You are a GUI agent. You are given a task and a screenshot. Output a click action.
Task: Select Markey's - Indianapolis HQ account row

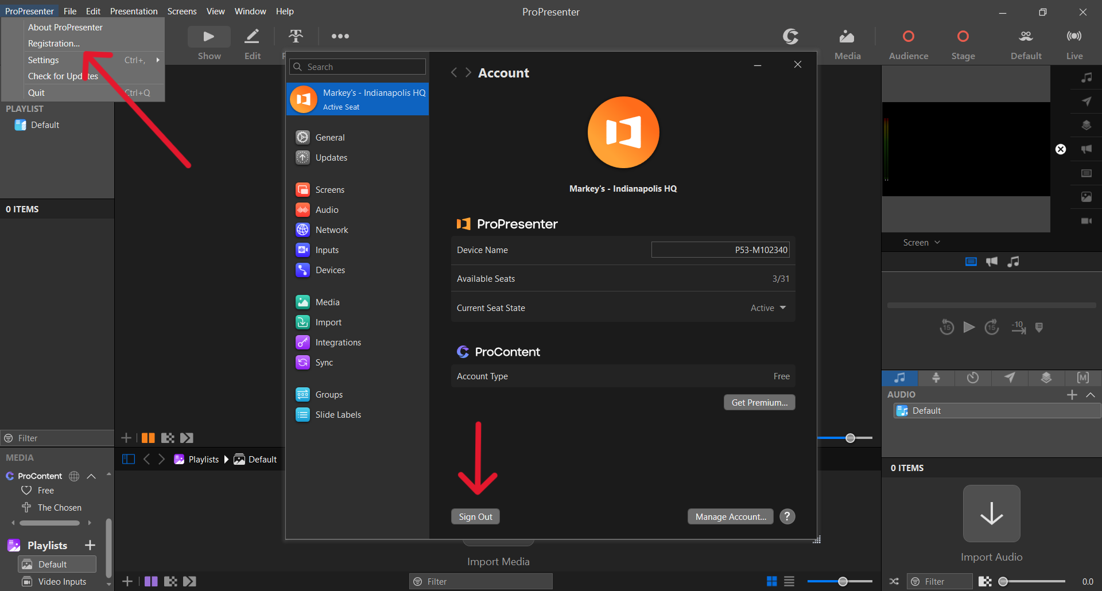358,99
